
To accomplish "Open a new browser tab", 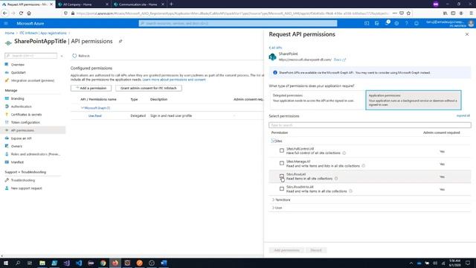I will coord(171,4).
